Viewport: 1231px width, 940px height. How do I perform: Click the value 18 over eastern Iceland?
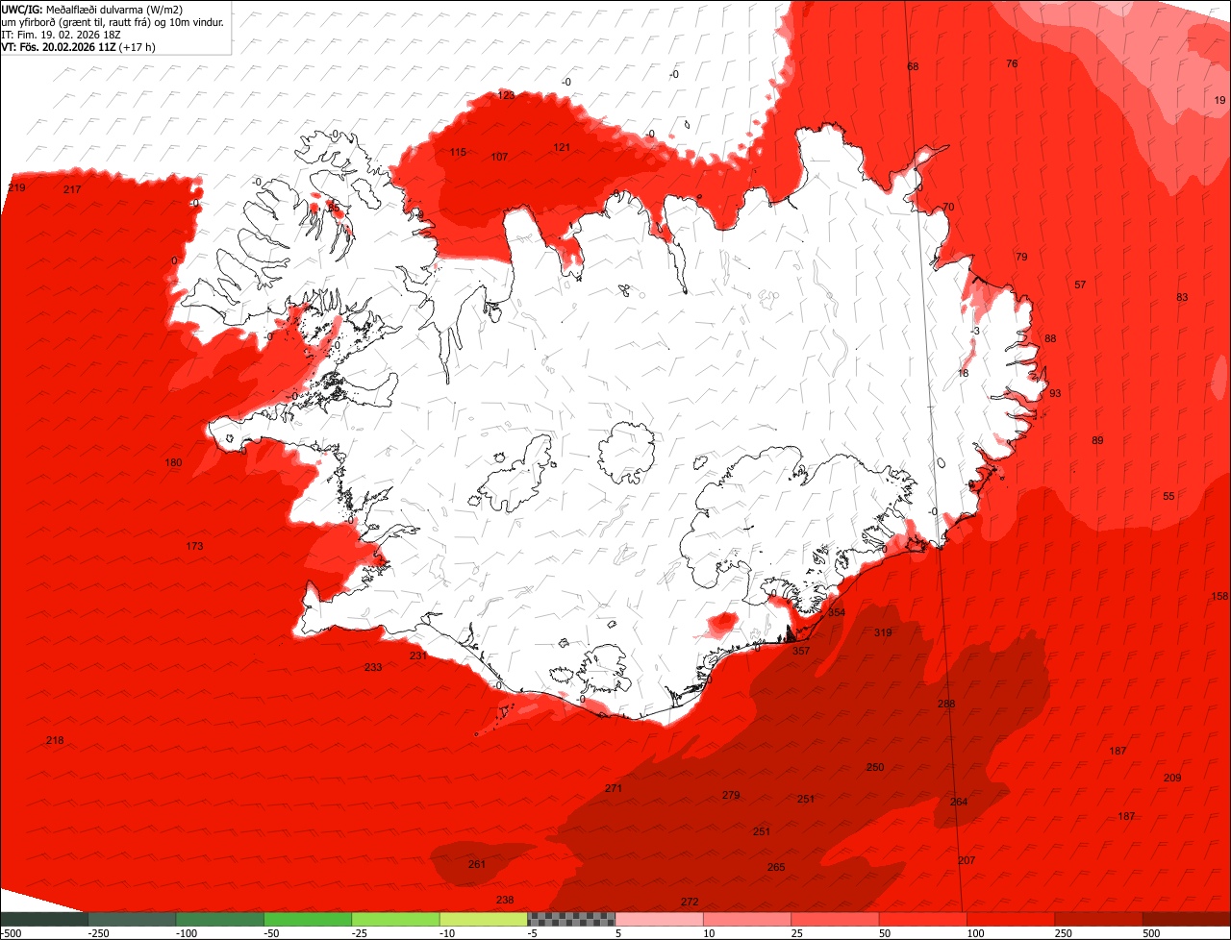964,374
